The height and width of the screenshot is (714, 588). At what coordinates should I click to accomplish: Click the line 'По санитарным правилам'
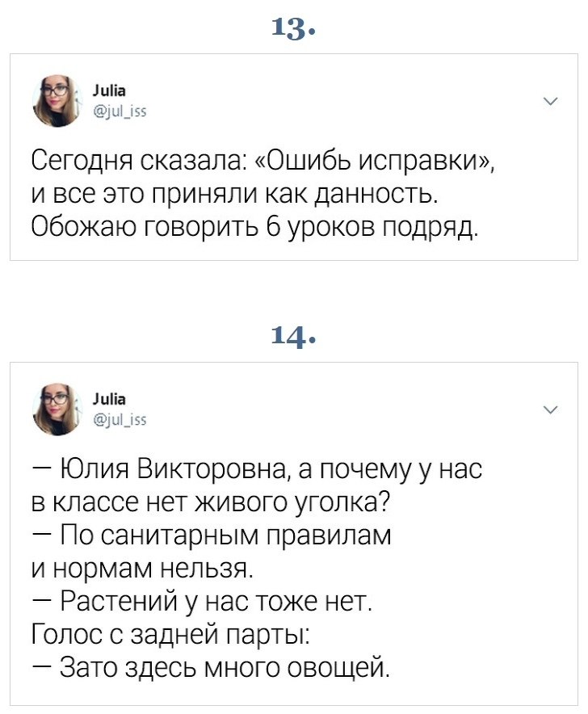(x=212, y=535)
